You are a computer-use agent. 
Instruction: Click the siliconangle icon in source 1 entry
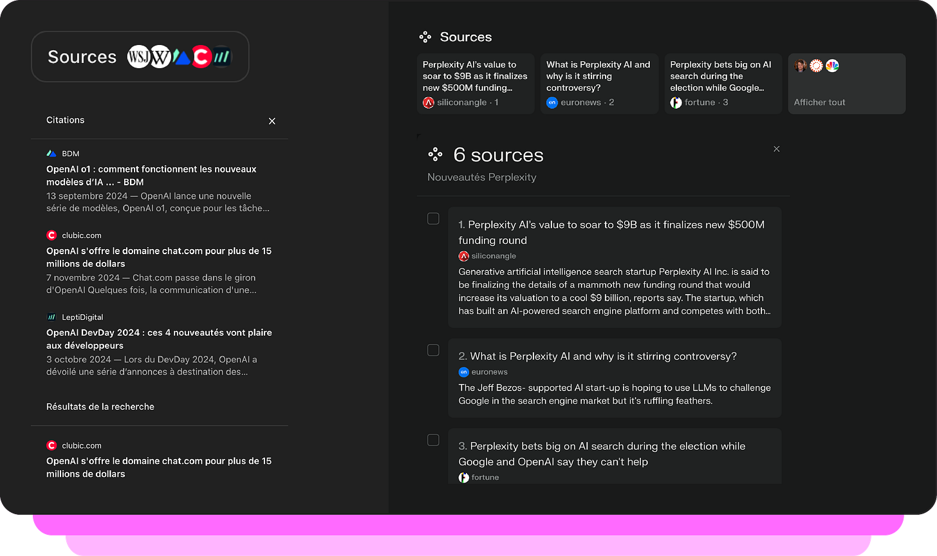463,256
